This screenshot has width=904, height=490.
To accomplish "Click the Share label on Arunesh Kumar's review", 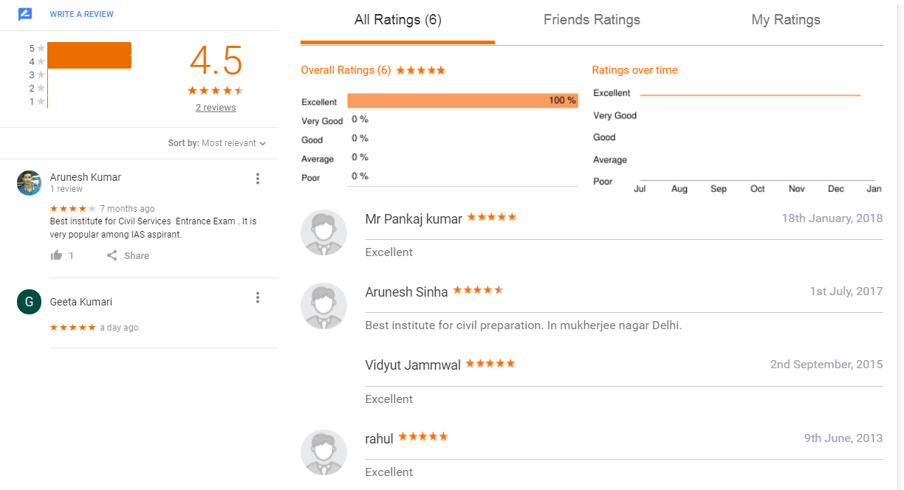I will 137,256.
